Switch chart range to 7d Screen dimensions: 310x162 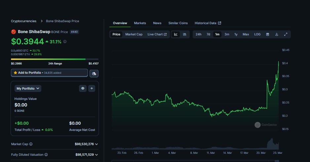209,34
